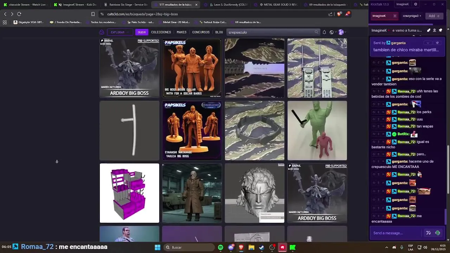Click the Send a message input
Screen dimensions: 450x253
(x=397, y=233)
